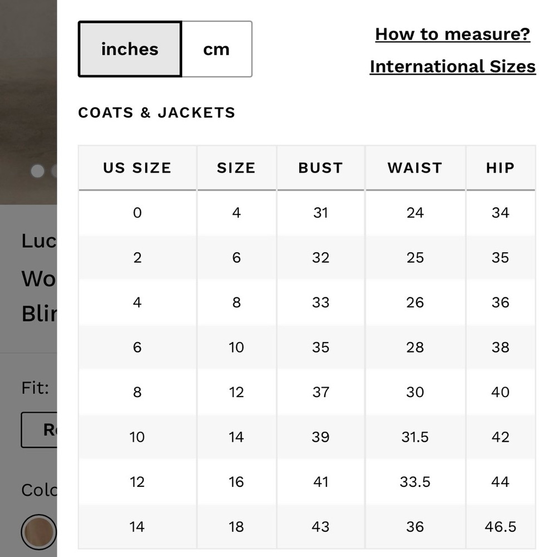Switch measurement units to cm
Image resolution: width=557 pixels, height=557 pixels.
coord(216,49)
